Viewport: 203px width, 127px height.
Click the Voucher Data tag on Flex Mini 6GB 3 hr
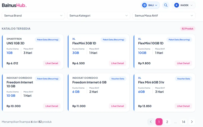(x=183, y=79)
